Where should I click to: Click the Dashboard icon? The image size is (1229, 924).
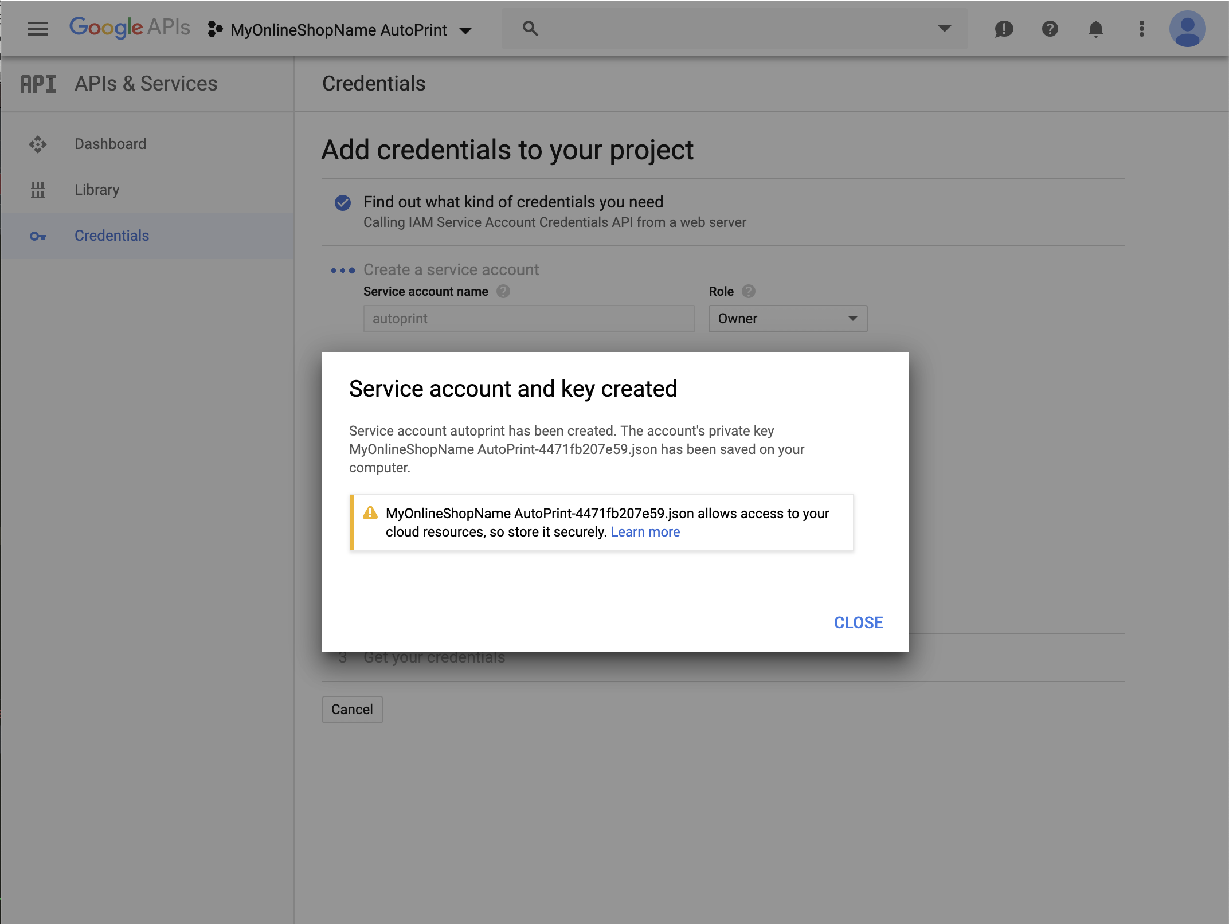[x=38, y=144]
